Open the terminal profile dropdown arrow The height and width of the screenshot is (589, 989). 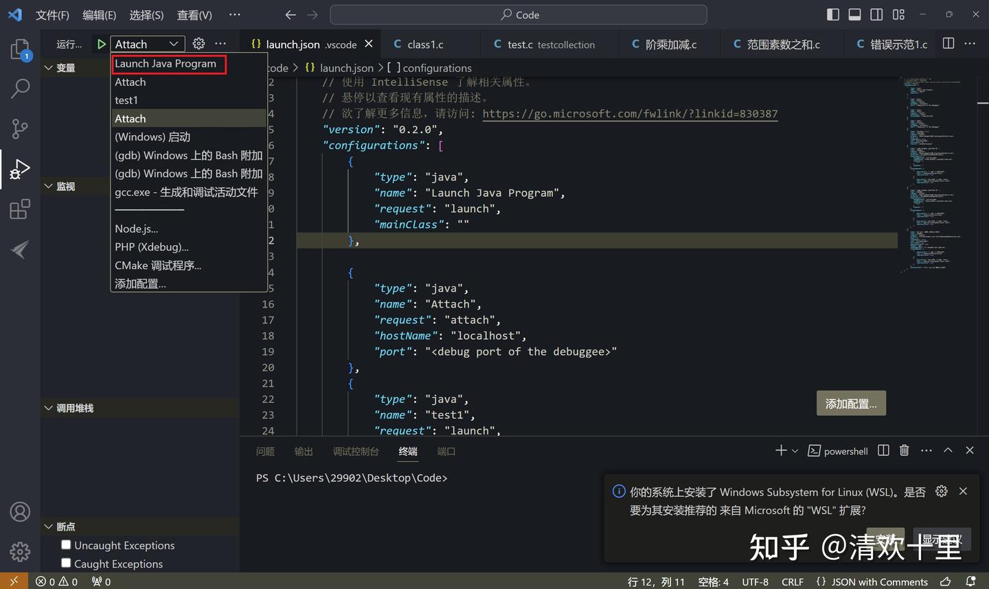click(x=795, y=450)
